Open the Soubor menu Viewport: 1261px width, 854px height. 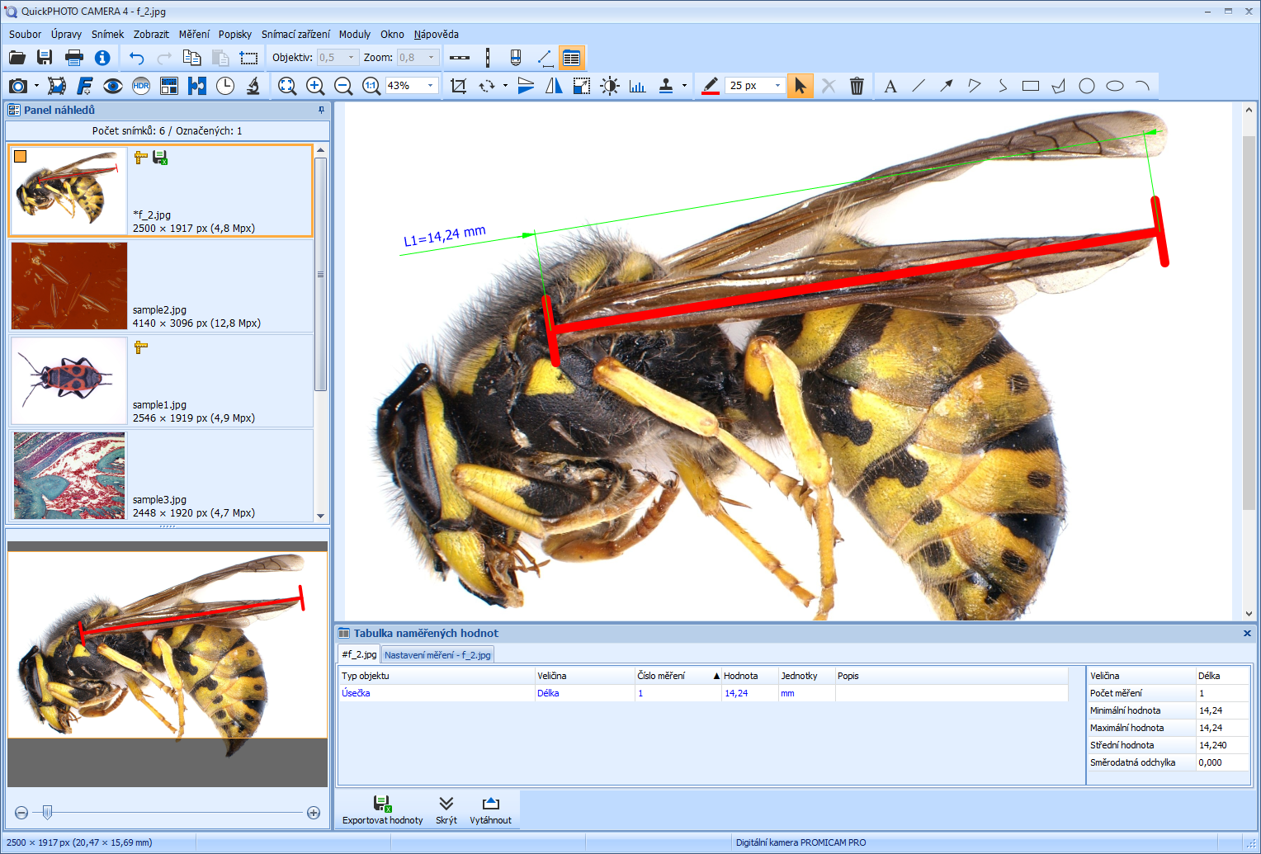(26, 35)
